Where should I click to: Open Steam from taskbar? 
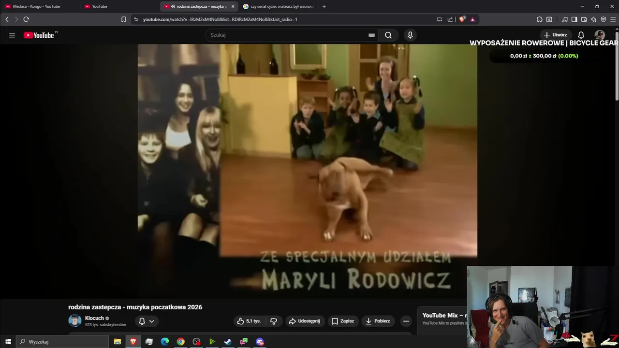228,342
